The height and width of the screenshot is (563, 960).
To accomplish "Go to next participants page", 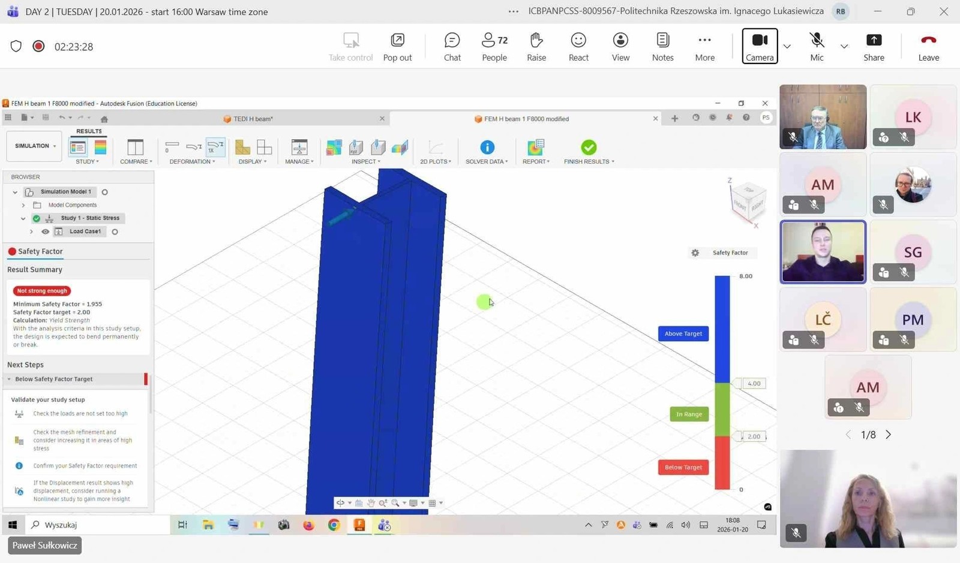I will [889, 435].
